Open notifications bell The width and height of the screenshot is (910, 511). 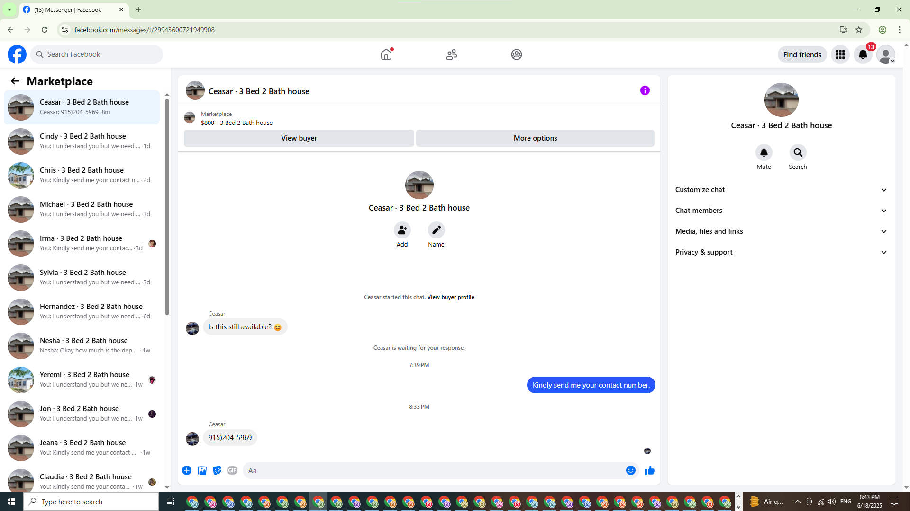(x=863, y=54)
